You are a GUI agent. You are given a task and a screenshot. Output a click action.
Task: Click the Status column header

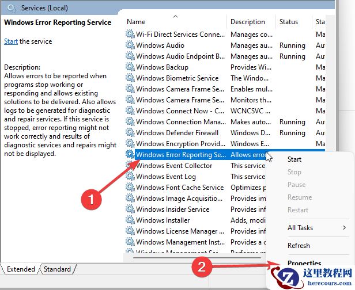point(289,22)
